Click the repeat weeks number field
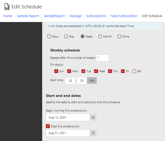The width and height of the screenshot is (165, 141). coord(102,58)
